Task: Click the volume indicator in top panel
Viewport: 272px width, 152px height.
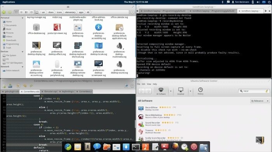Action: tap(258, 2)
